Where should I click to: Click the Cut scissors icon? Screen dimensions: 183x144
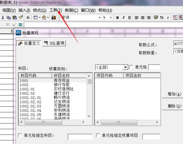coord(3,18)
